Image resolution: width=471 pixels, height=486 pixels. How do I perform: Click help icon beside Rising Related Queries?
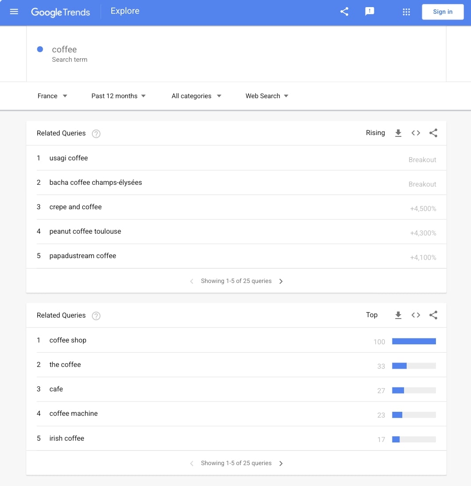[96, 134]
